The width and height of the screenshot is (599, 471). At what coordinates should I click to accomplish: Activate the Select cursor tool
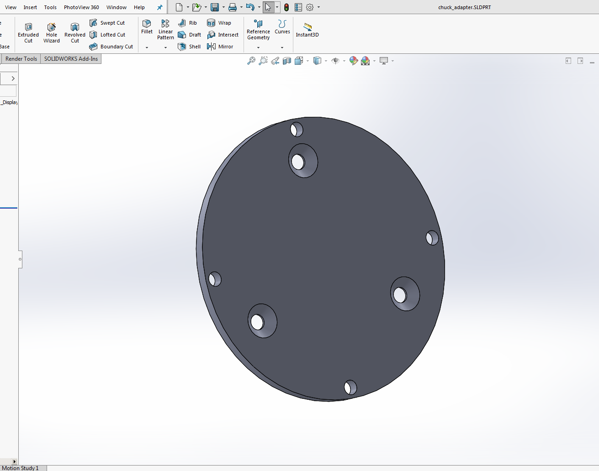point(268,7)
